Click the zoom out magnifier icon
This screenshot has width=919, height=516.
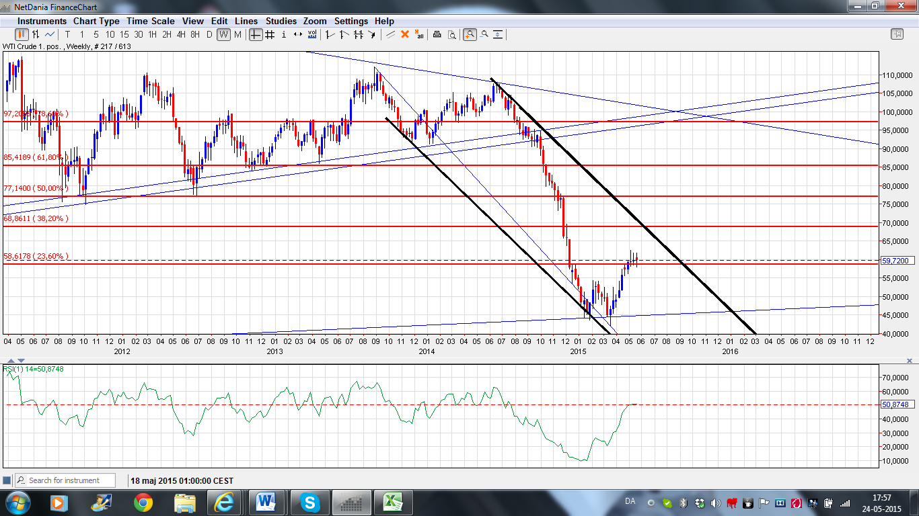pos(484,34)
